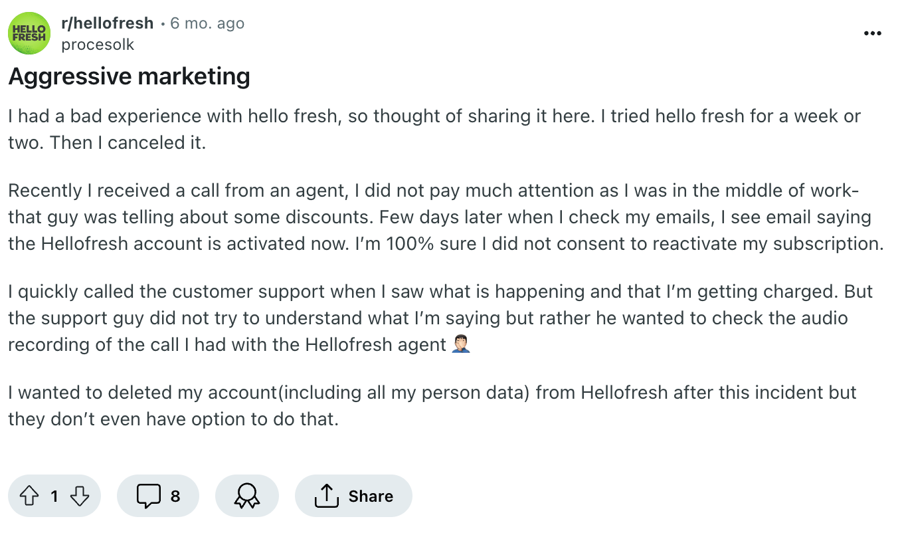This screenshot has height=533, width=902.
Task: Click the share arrow icon
Action: coord(325,496)
